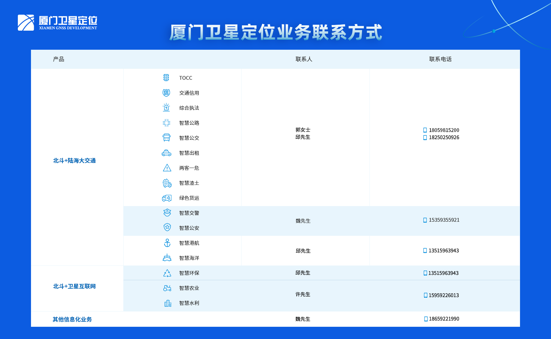Select the 智慧公路 smart highway icon
The image size is (551, 339).
(x=167, y=123)
